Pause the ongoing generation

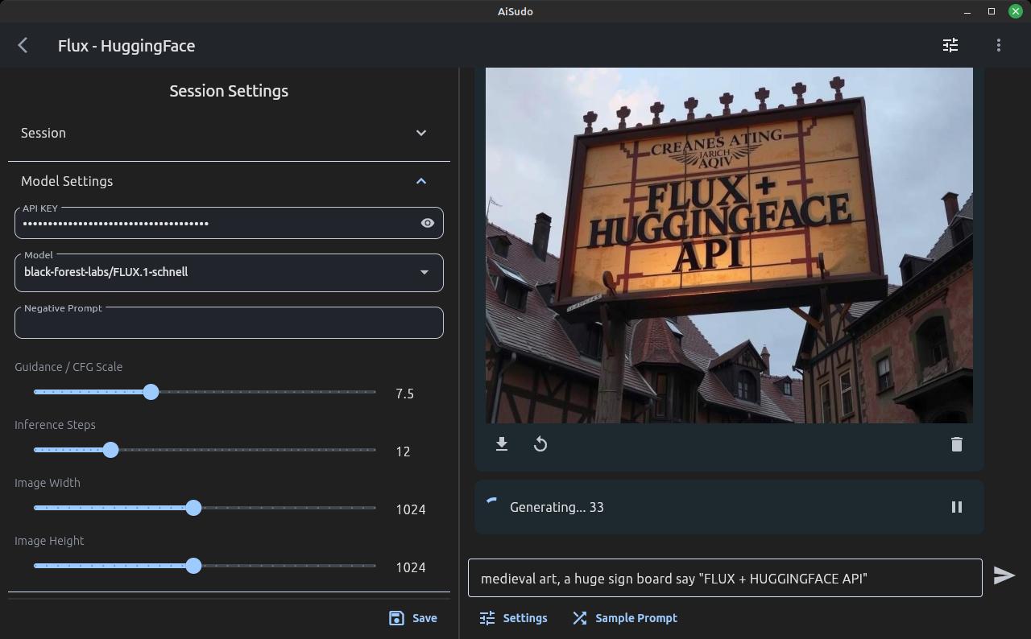click(x=957, y=507)
